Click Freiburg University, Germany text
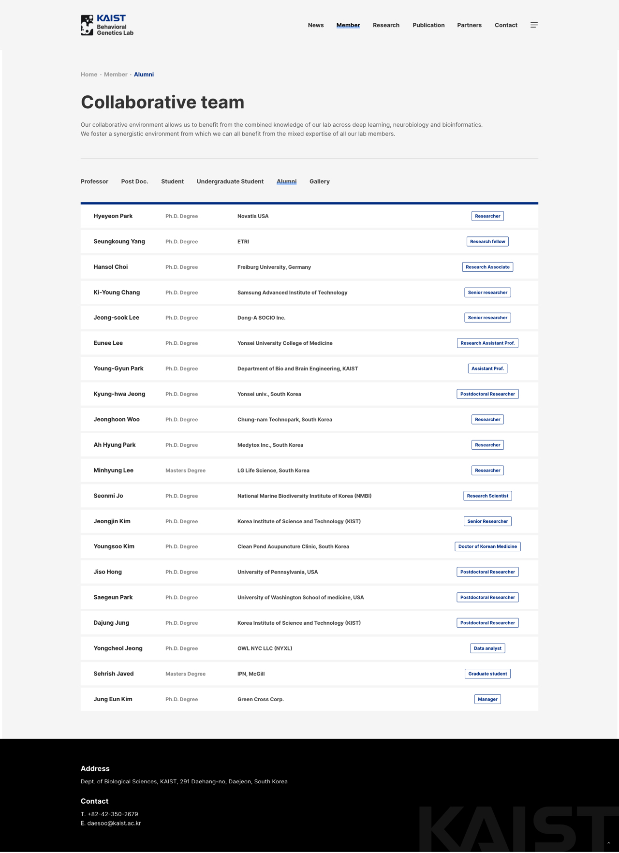 274,267
